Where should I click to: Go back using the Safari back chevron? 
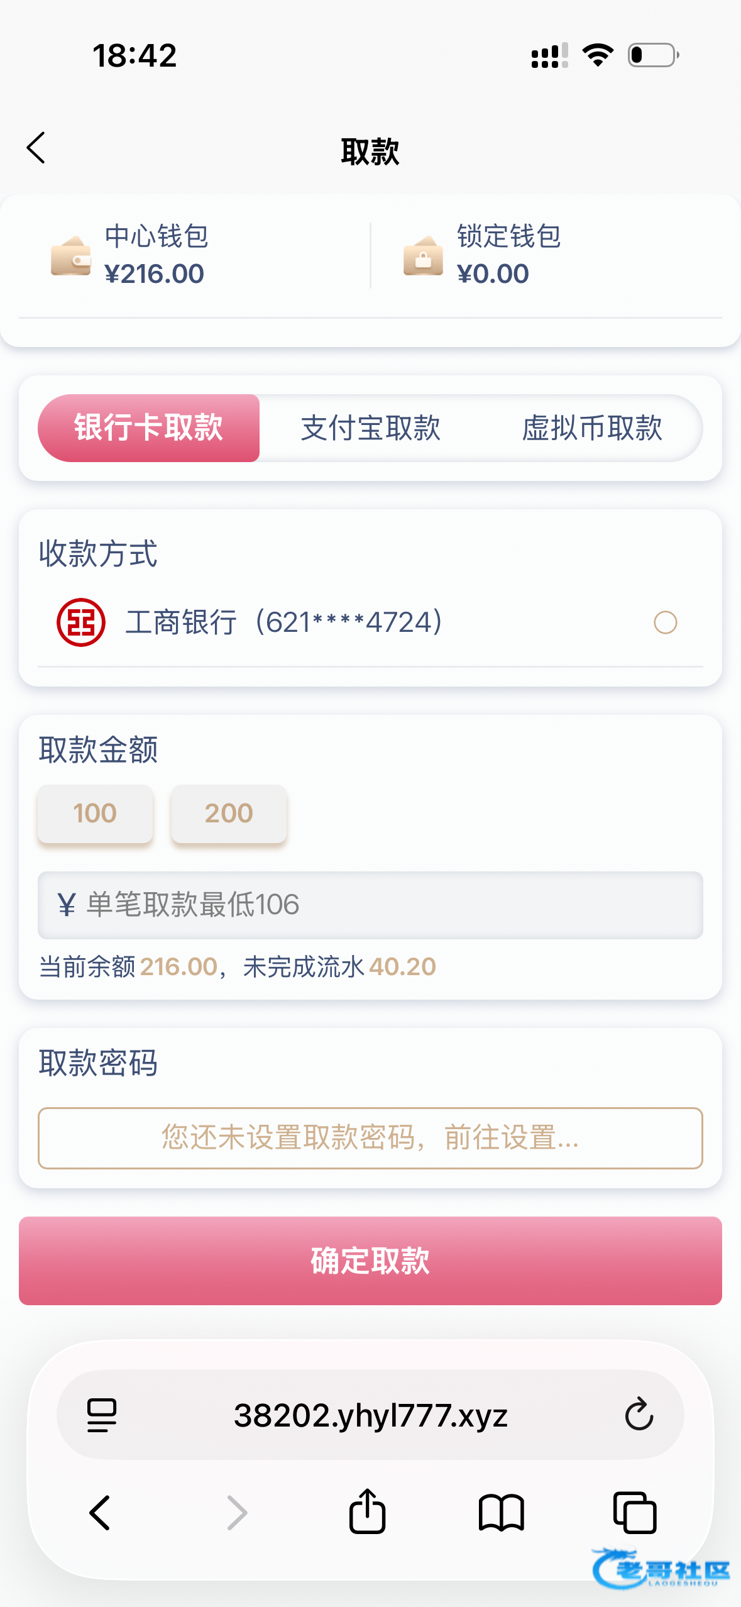[101, 1511]
